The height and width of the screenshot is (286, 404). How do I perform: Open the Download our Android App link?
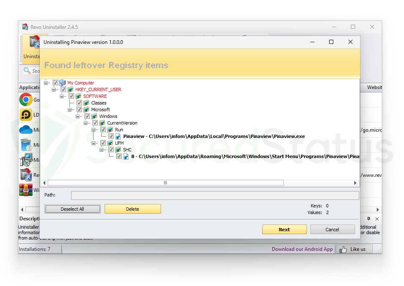pos(302,249)
